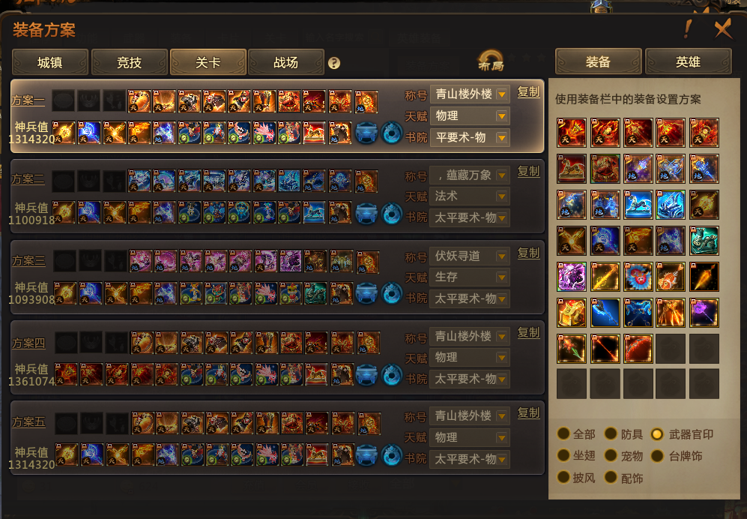Open the 布局 layout arrow icon

(492, 61)
